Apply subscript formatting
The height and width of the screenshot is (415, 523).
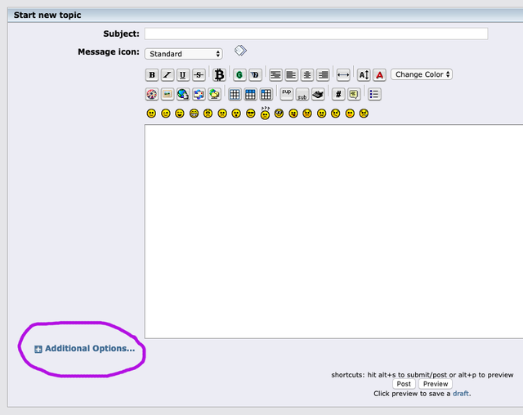(302, 94)
